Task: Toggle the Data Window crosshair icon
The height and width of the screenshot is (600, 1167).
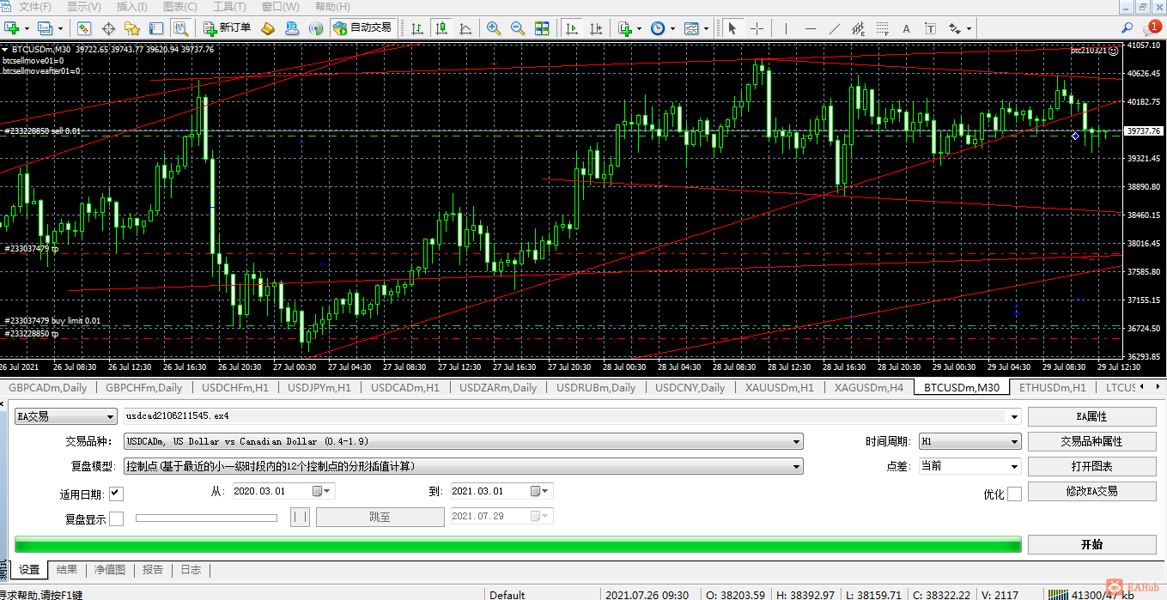Action: (108, 28)
